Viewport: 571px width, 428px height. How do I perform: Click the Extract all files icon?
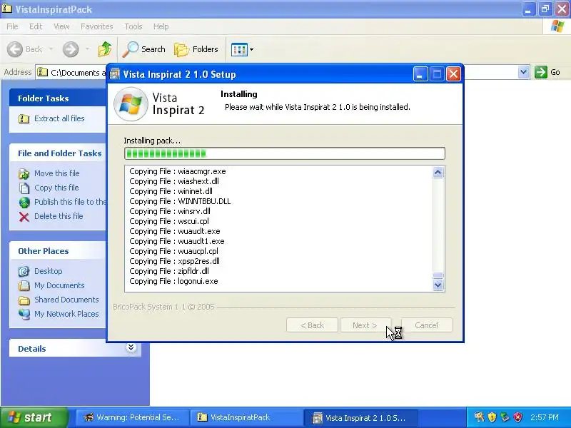click(x=24, y=118)
